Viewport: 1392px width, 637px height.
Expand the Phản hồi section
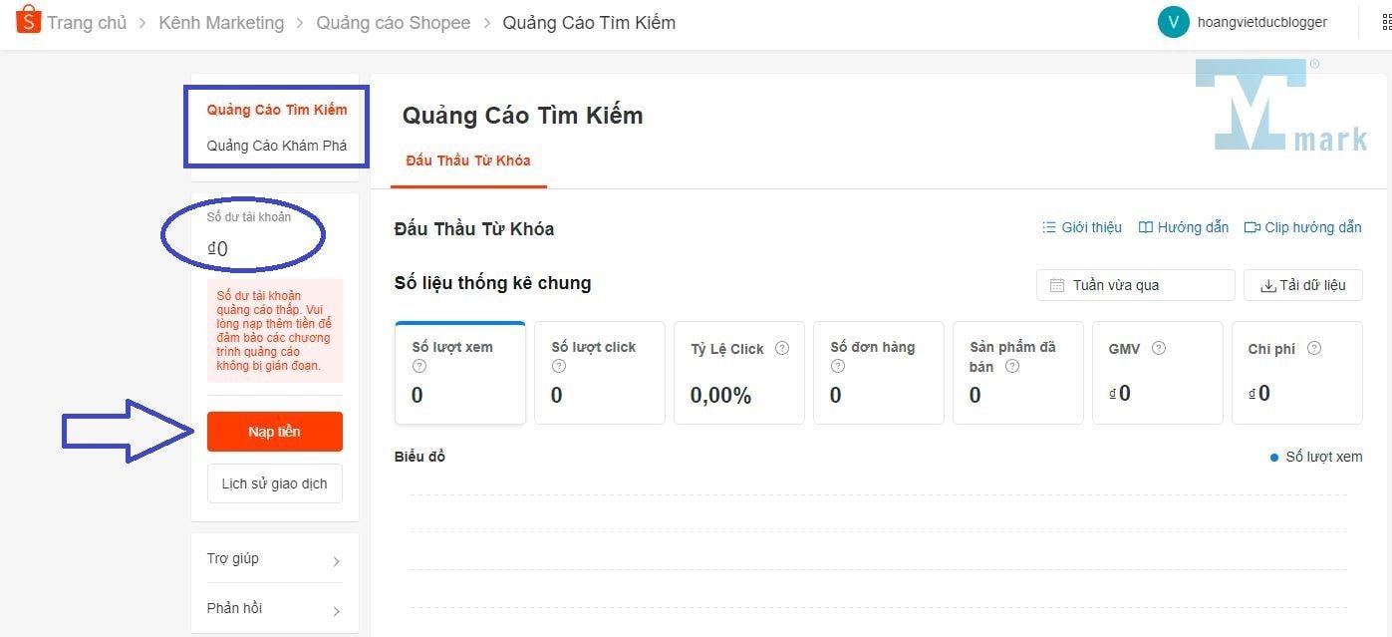[x=274, y=609]
